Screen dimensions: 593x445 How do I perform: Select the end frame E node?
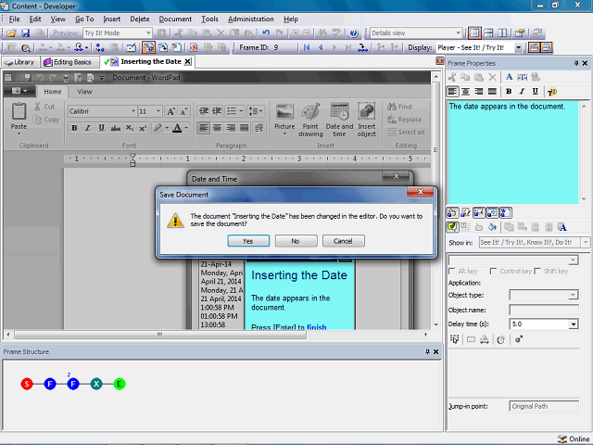(x=120, y=384)
